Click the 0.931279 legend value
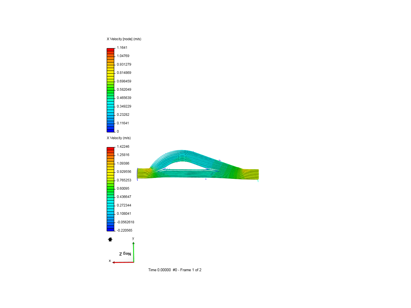411x308 pixels. point(124,64)
